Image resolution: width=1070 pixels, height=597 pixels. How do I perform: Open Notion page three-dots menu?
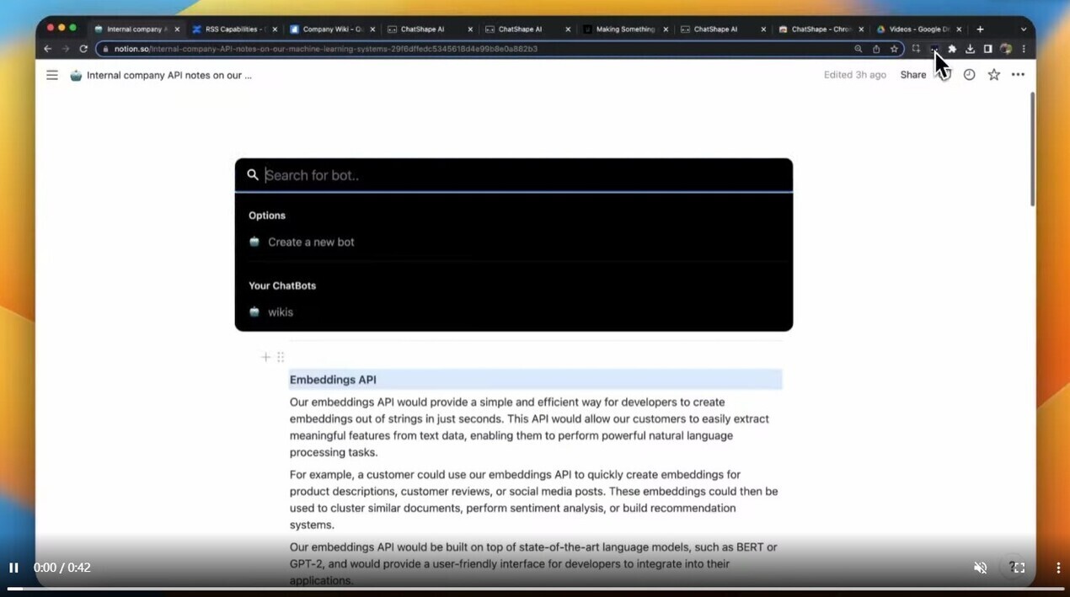(1018, 75)
